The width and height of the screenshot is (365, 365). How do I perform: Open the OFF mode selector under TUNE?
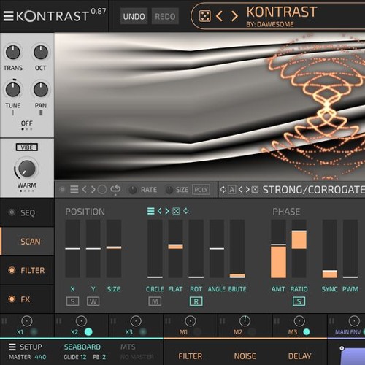[x=27, y=123]
